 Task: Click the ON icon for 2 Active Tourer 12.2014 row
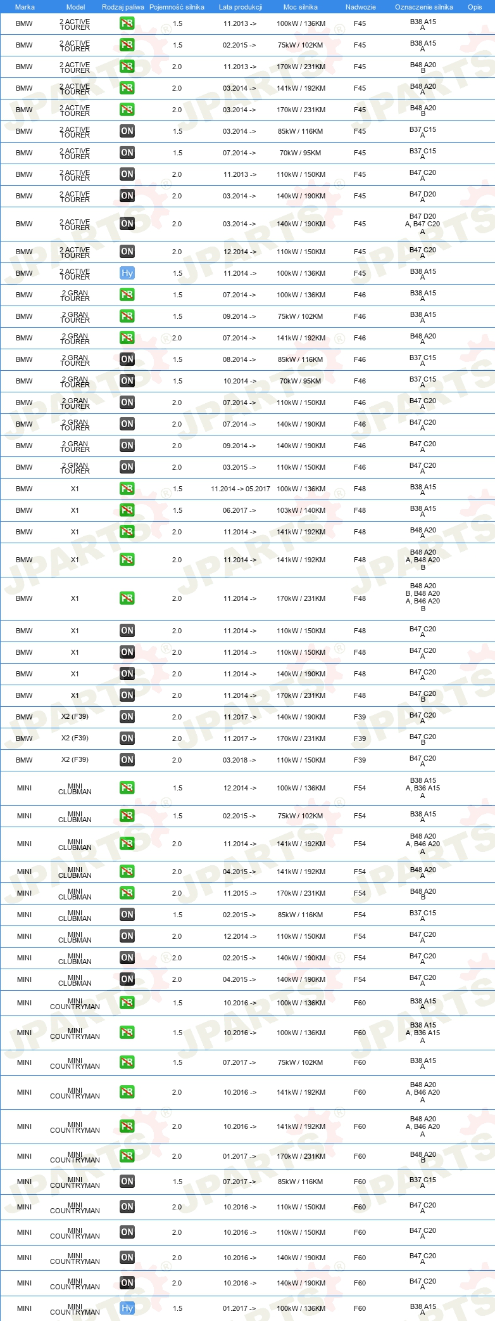click(127, 252)
